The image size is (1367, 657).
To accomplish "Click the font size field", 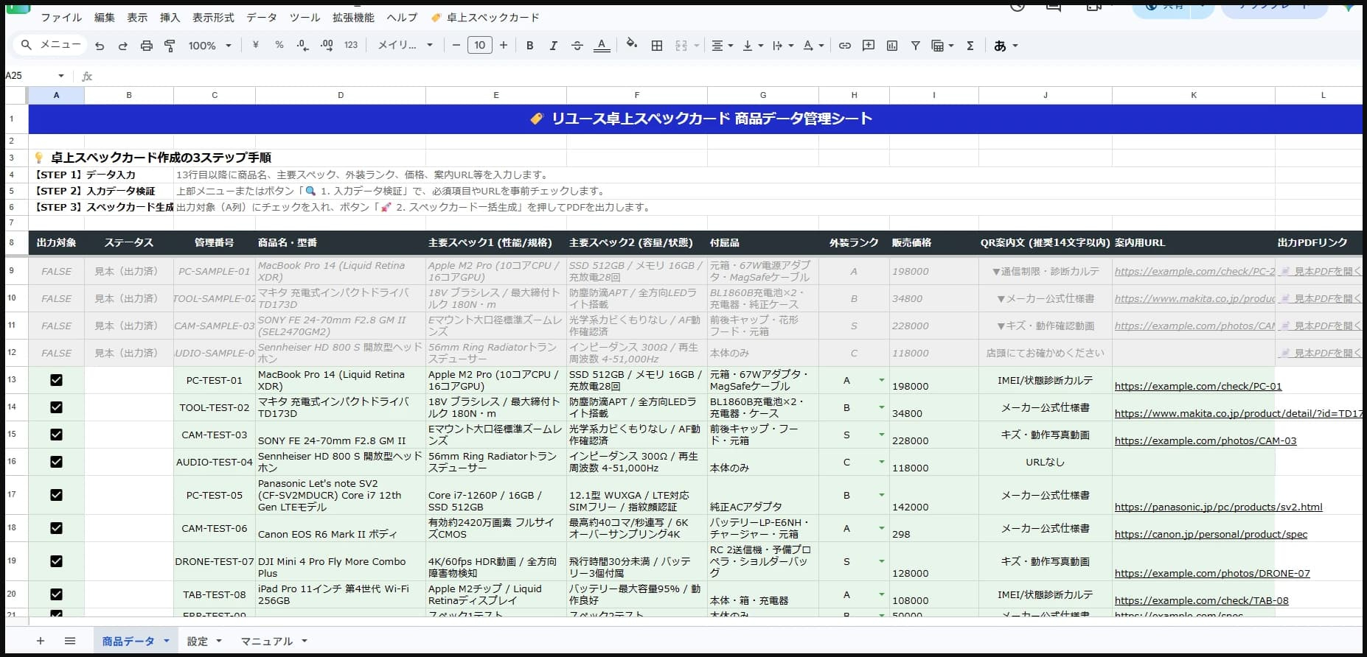I will pos(479,45).
